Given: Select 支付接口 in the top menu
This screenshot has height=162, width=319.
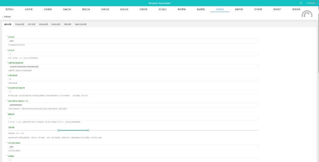Looking at the screenshot, I should click(162, 9).
